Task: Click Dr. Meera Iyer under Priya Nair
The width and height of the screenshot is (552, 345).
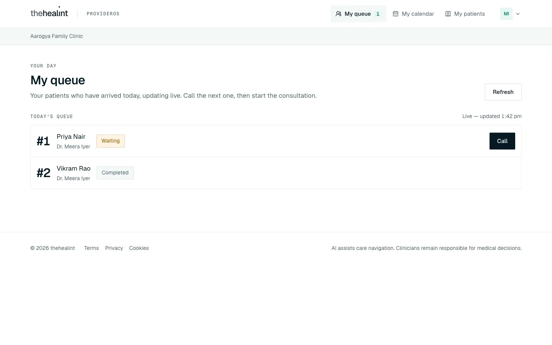Action: [x=73, y=146]
